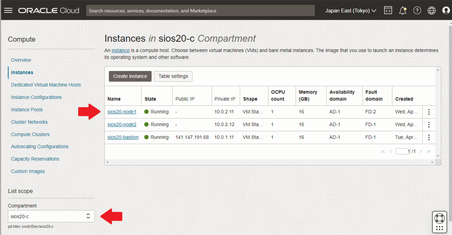Click the public IP 141.147.191.68

pos(192,137)
